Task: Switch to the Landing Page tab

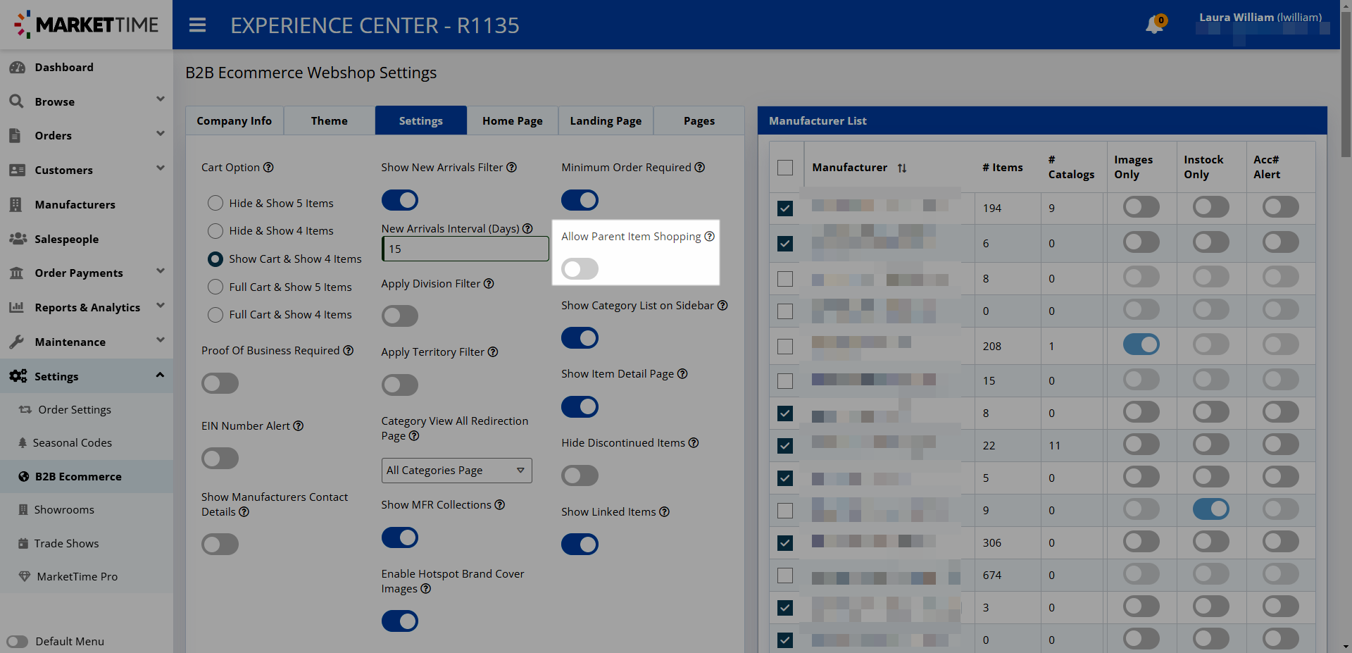Action: tap(606, 121)
